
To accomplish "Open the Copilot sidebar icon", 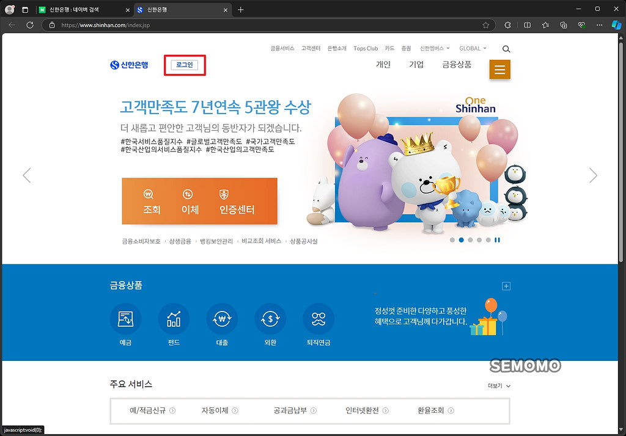I will (616, 25).
